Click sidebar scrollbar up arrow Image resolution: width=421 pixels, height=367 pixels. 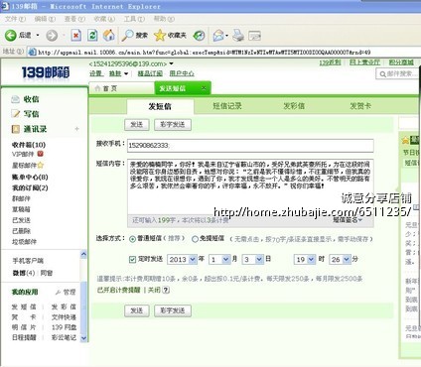coord(83,255)
